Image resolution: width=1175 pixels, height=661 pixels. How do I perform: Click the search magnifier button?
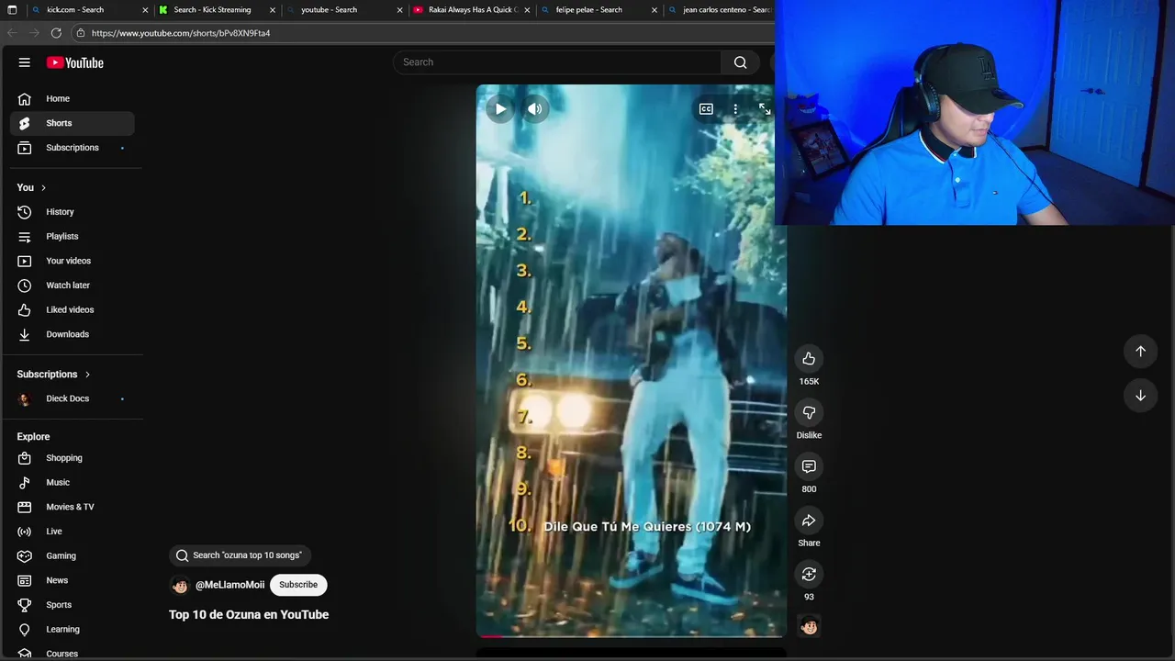click(x=740, y=62)
